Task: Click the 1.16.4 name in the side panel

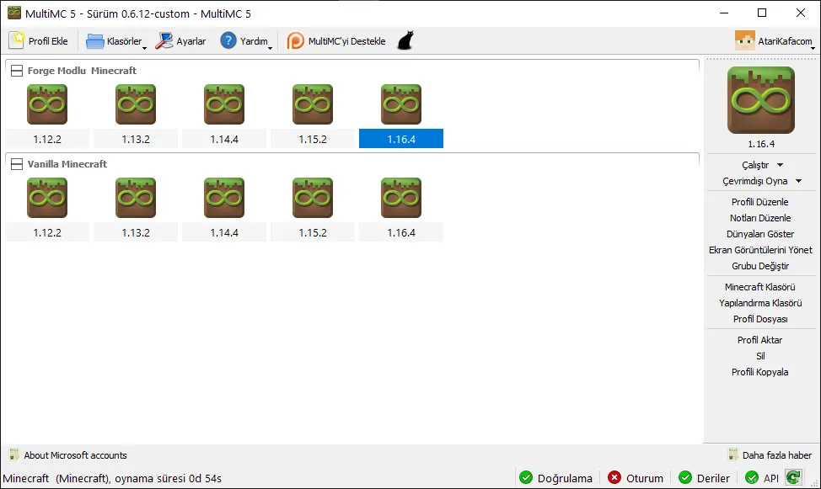Action: click(x=761, y=144)
